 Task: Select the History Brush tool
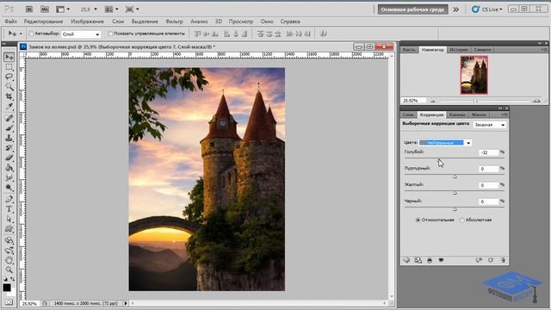9,147
